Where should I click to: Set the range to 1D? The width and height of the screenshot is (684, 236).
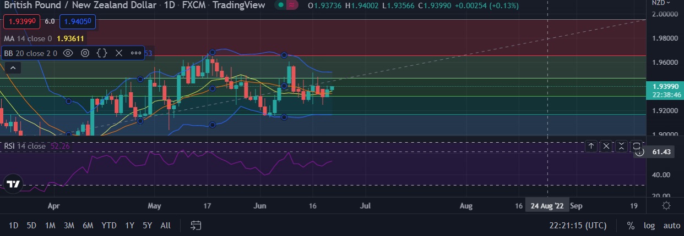(x=13, y=225)
